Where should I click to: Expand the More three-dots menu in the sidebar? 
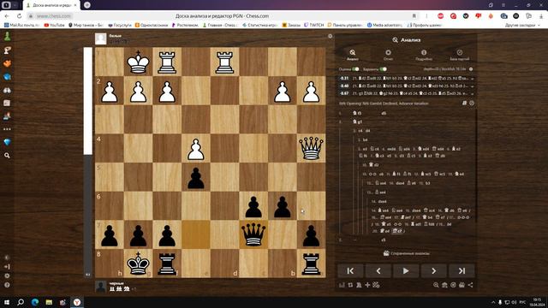pos(7,129)
